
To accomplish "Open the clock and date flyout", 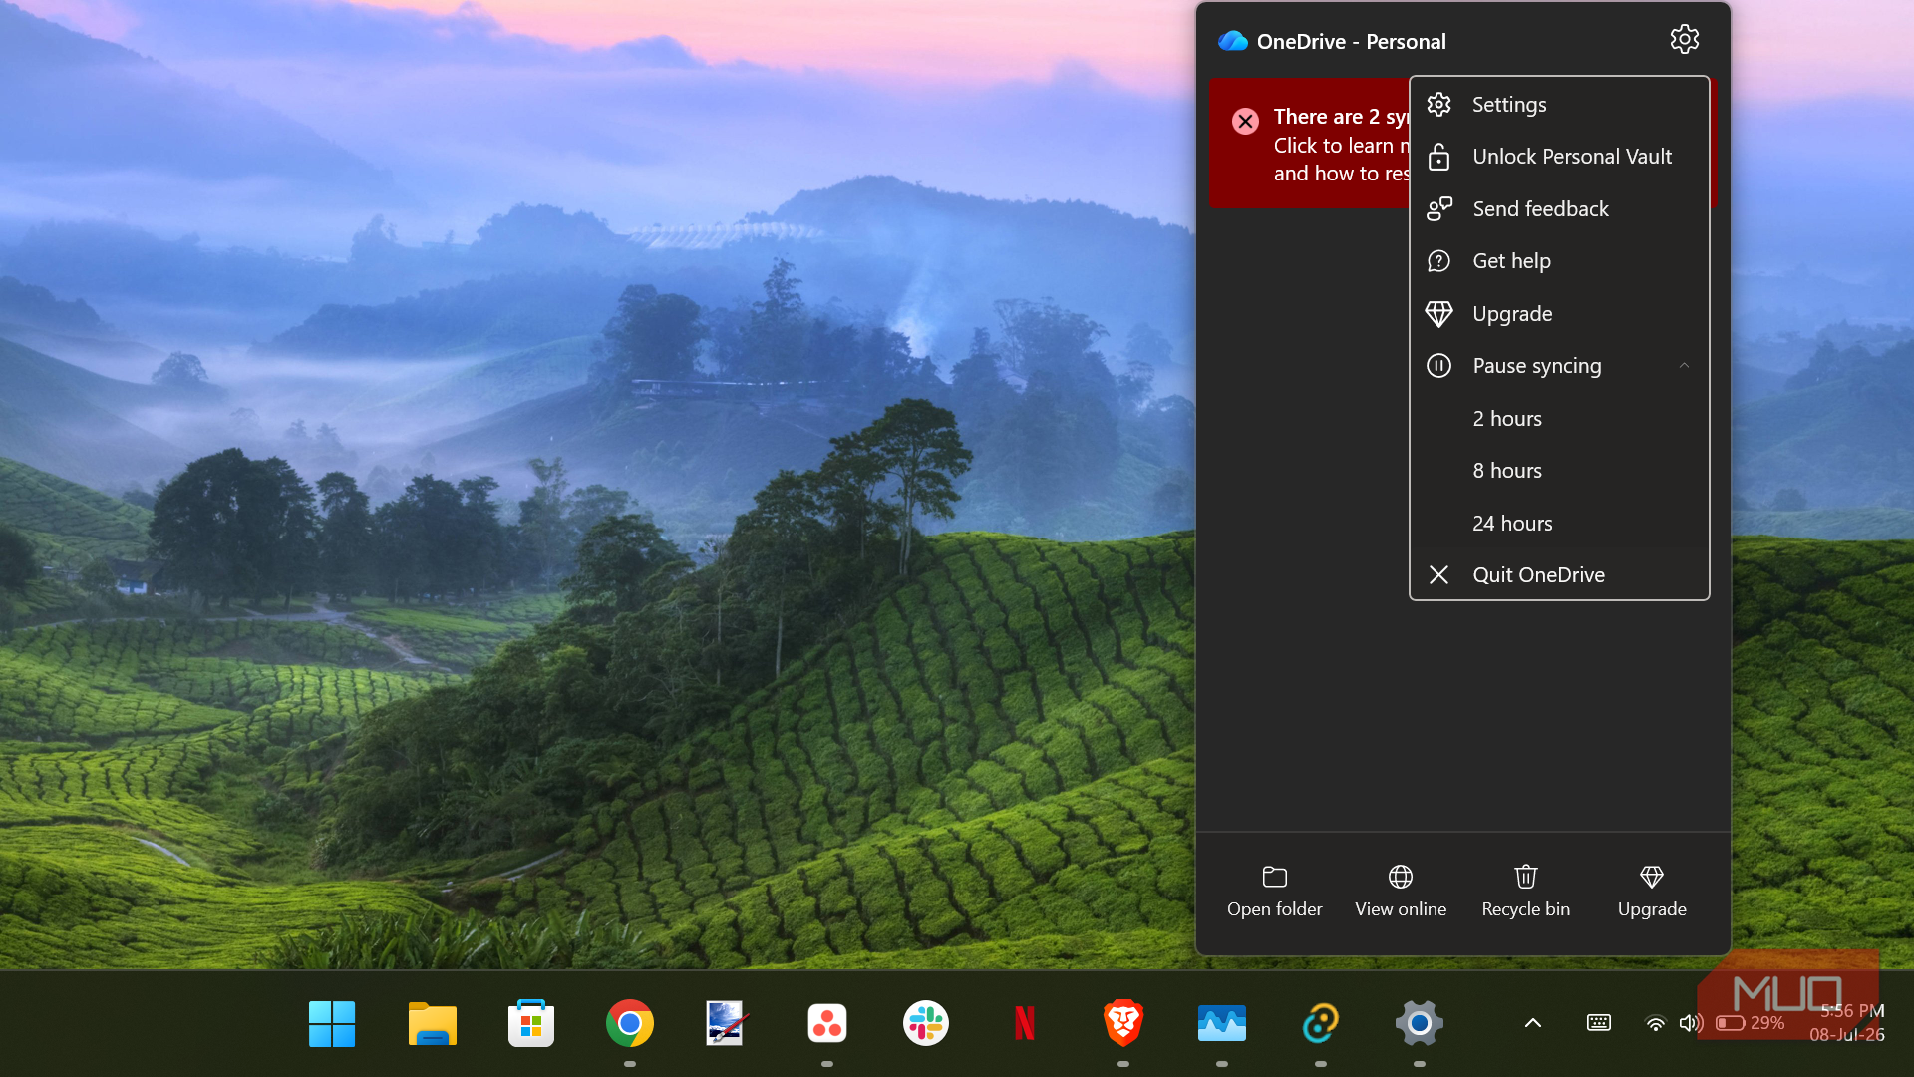I will 1848,1023.
